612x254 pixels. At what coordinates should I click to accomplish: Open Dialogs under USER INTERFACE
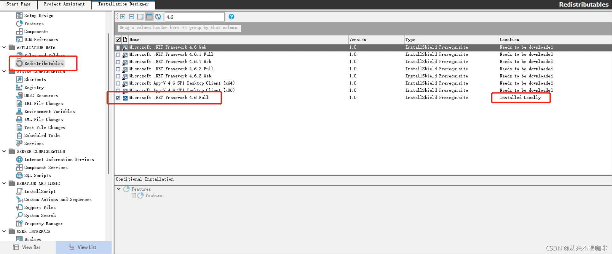click(x=33, y=239)
